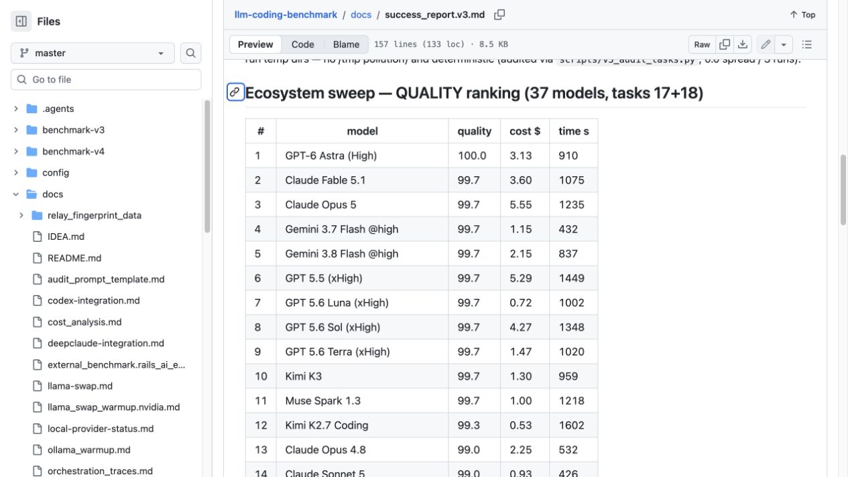Select the GPT 5.5 (xHigh) cell
Image resolution: width=848 pixels, height=477 pixels.
click(363, 278)
